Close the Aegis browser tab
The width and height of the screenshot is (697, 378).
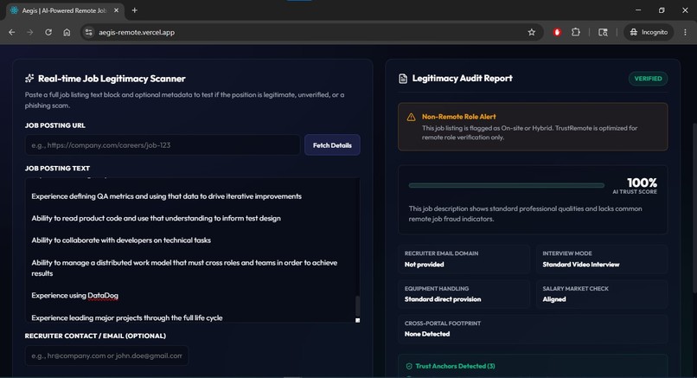coord(116,10)
